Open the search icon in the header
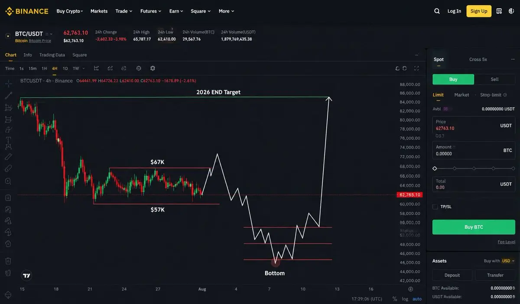This screenshot has height=304, width=520. coord(437,11)
